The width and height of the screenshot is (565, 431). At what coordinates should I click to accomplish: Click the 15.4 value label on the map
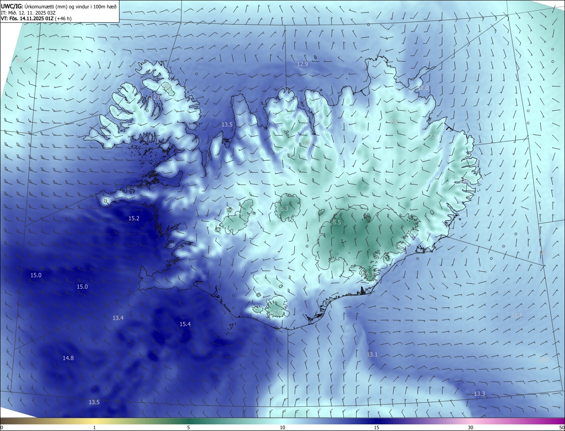(185, 324)
